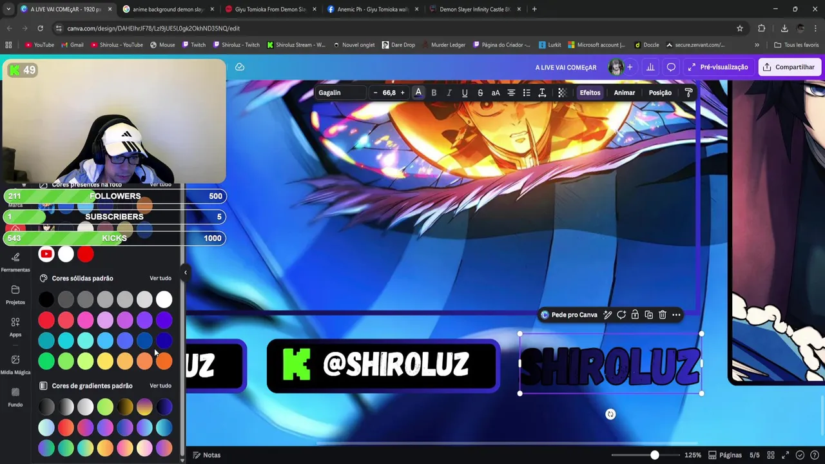The height and width of the screenshot is (464, 825).
Task: Select the orange solid color swatch in the last row
Action: coord(164,361)
